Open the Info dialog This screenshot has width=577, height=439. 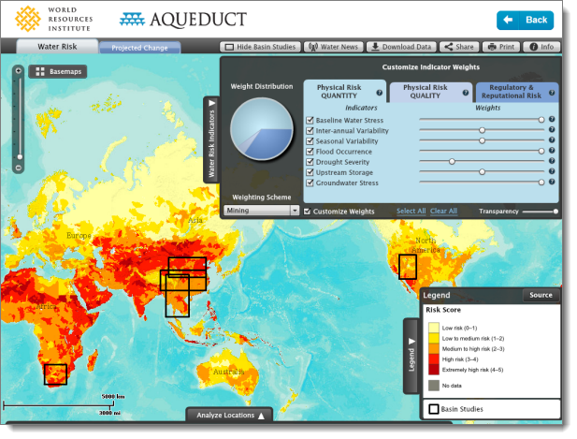pos(541,47)
